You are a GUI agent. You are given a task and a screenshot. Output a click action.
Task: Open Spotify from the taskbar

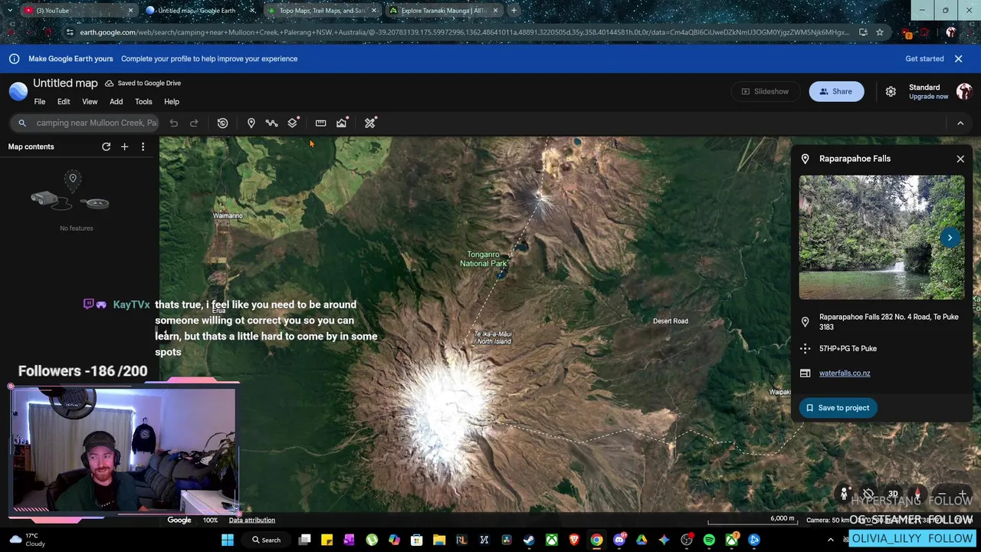point(709,540)
